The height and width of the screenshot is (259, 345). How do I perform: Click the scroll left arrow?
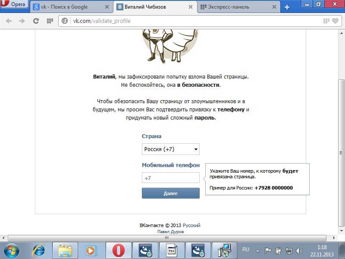click(x=3, y=238)
